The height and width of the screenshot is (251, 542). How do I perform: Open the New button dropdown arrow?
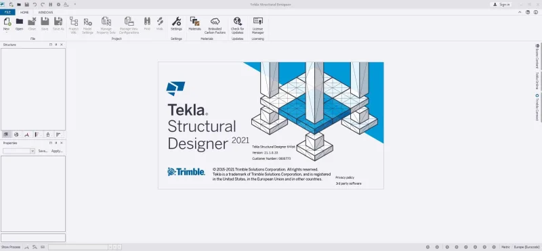[x=7, y=32]
